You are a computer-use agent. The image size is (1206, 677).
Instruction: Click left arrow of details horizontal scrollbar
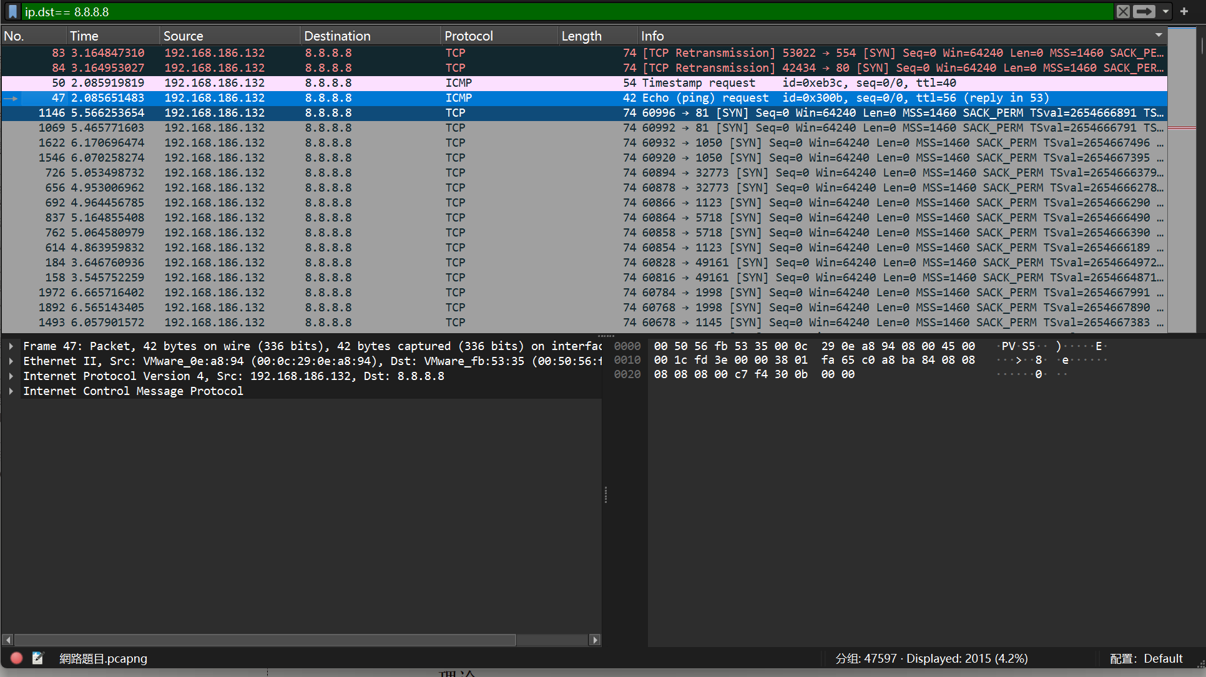tap(7, 640)
